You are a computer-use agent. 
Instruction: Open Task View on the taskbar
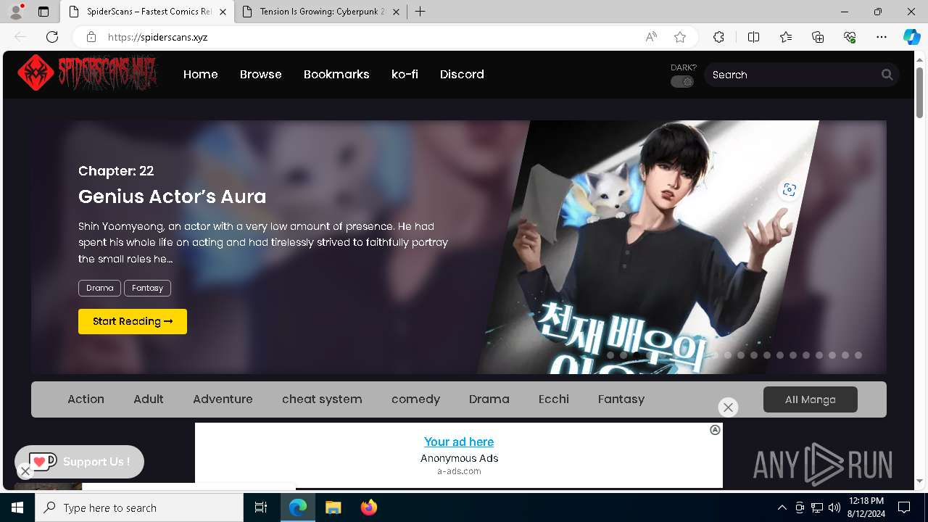[261, 507]
